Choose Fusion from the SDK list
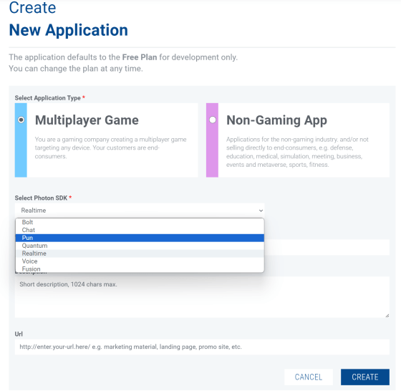 coord(140,269)
